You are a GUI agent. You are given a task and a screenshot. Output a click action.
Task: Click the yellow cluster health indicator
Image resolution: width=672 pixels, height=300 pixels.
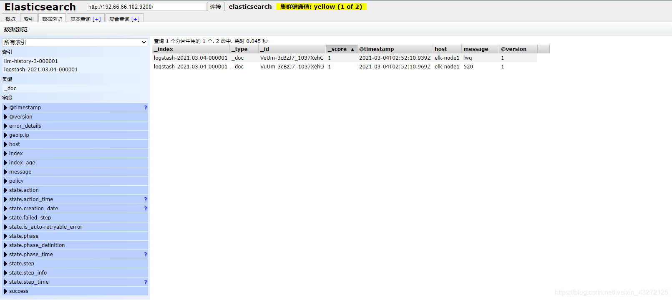(x=321, y=7)
